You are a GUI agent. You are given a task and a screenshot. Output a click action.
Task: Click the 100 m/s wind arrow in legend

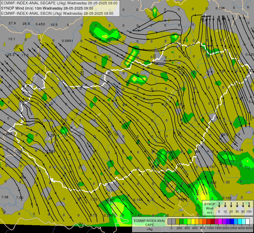click(249, 205)
